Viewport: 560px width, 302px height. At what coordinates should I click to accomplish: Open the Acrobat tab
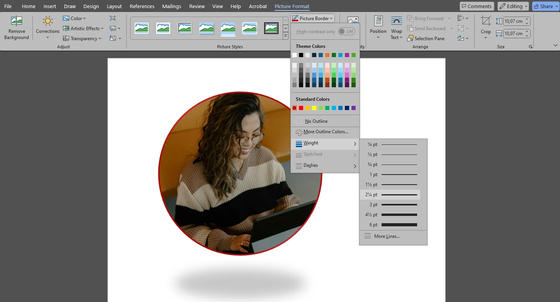click(258, 6)
